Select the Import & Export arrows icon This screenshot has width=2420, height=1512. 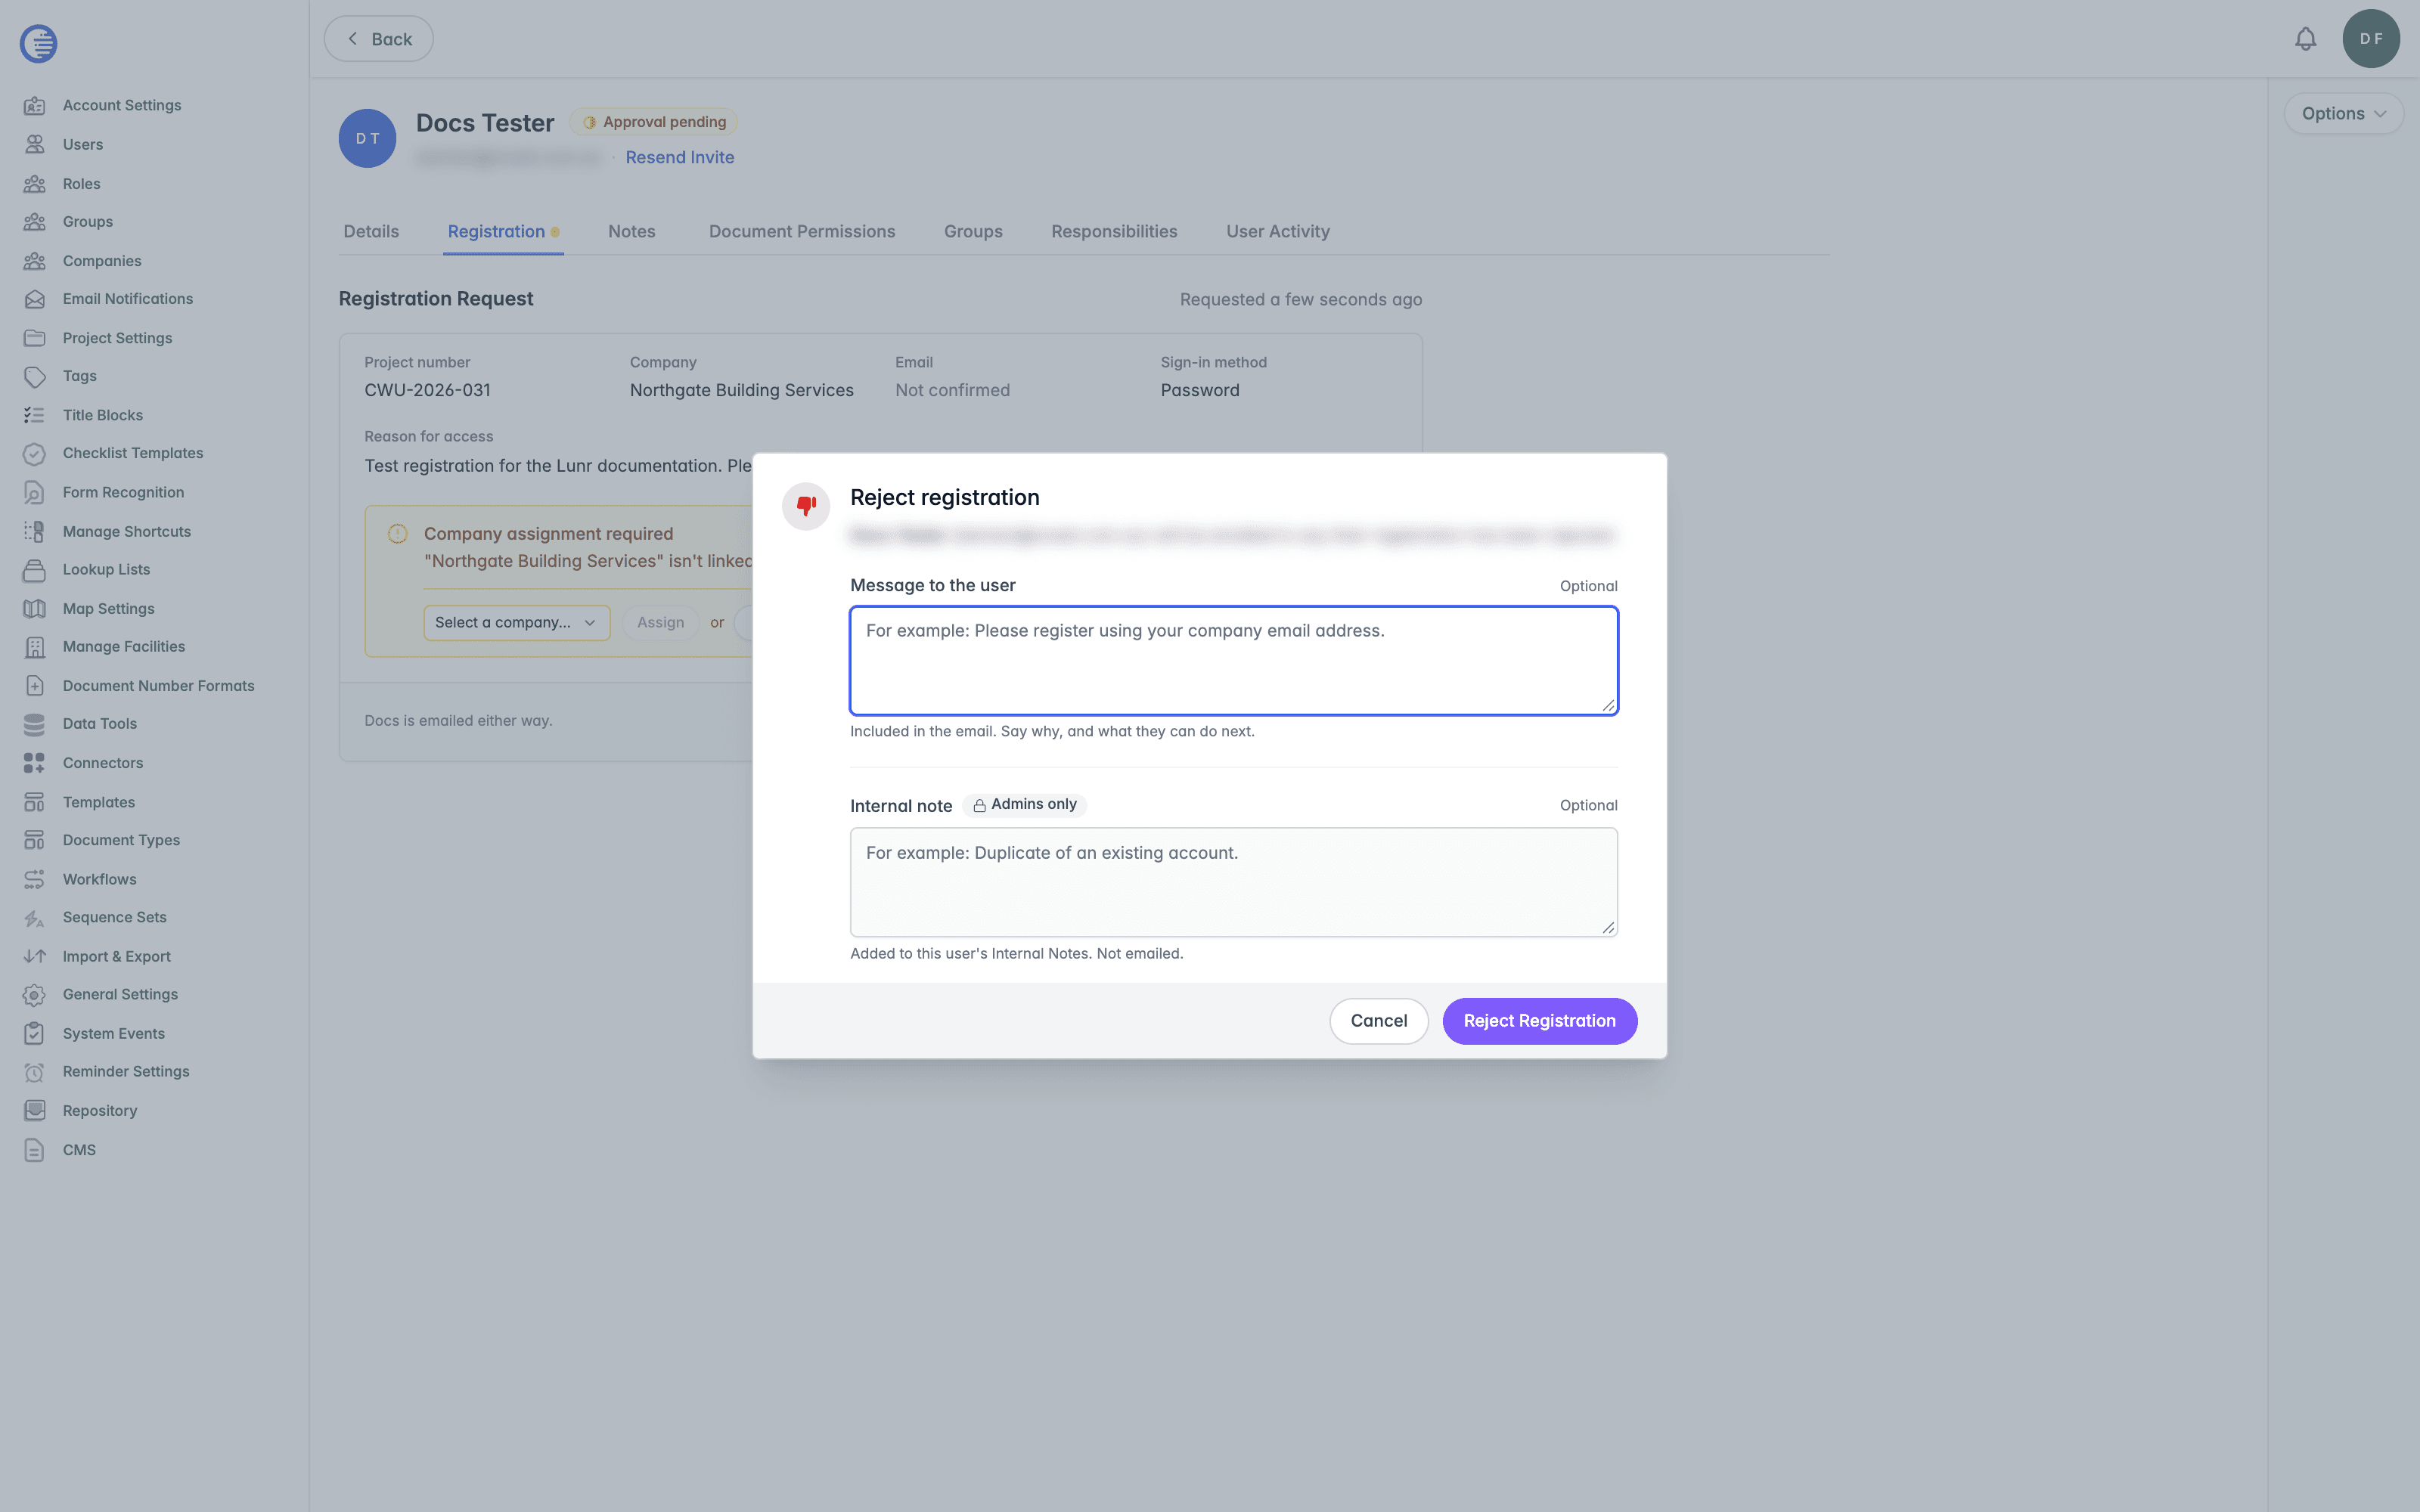(34, 956)
